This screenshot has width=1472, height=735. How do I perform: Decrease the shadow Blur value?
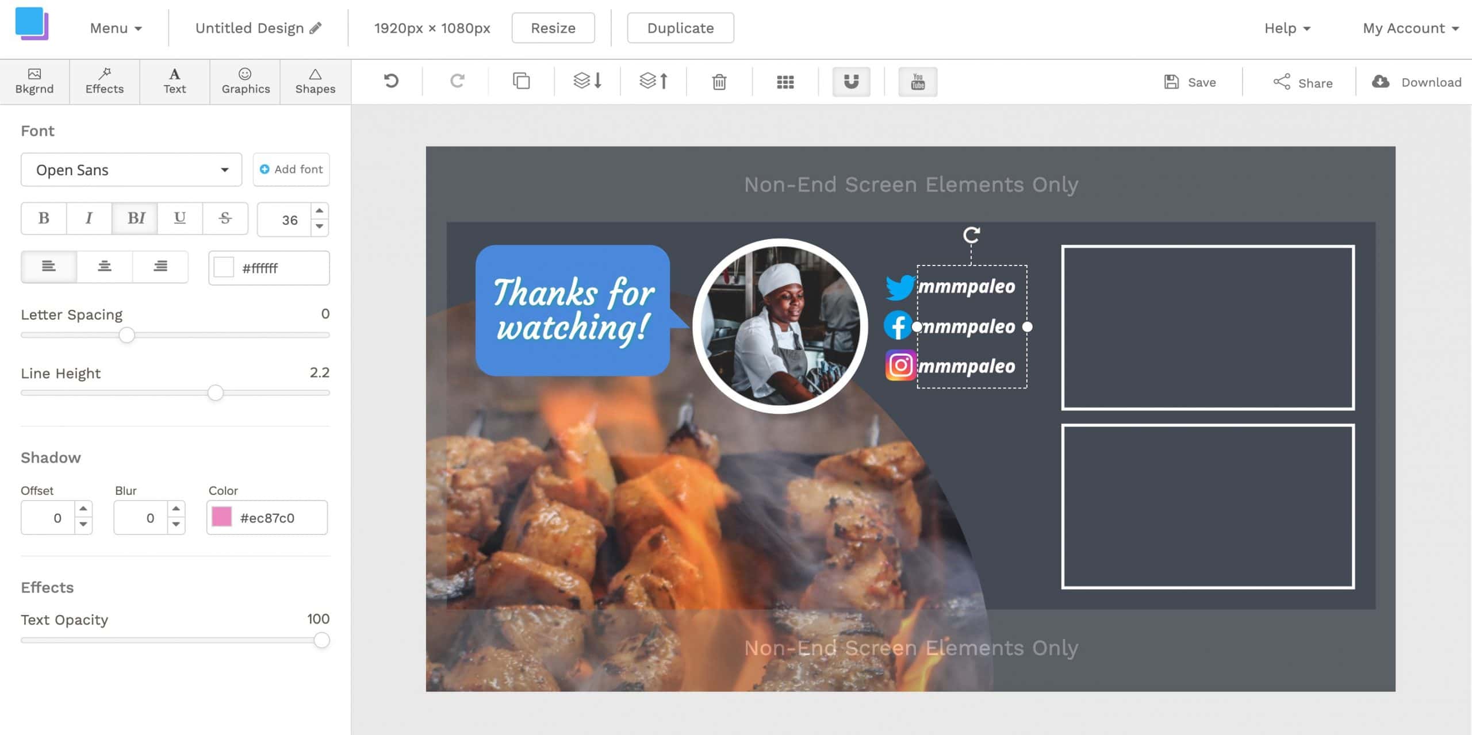pos(176,525)
